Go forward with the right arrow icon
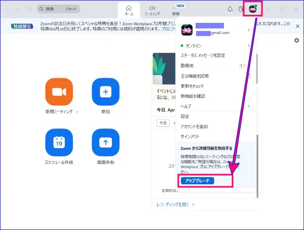 pos(18,9)
